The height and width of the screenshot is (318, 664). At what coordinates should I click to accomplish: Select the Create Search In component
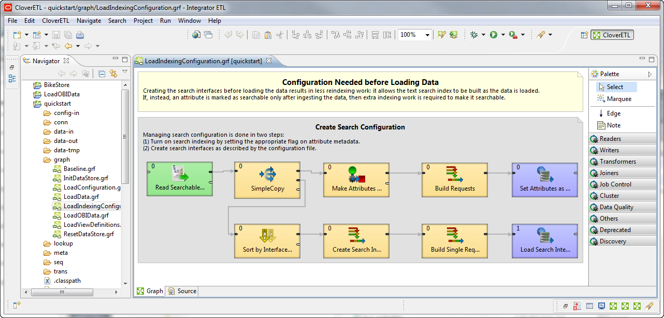coord(356,240)
